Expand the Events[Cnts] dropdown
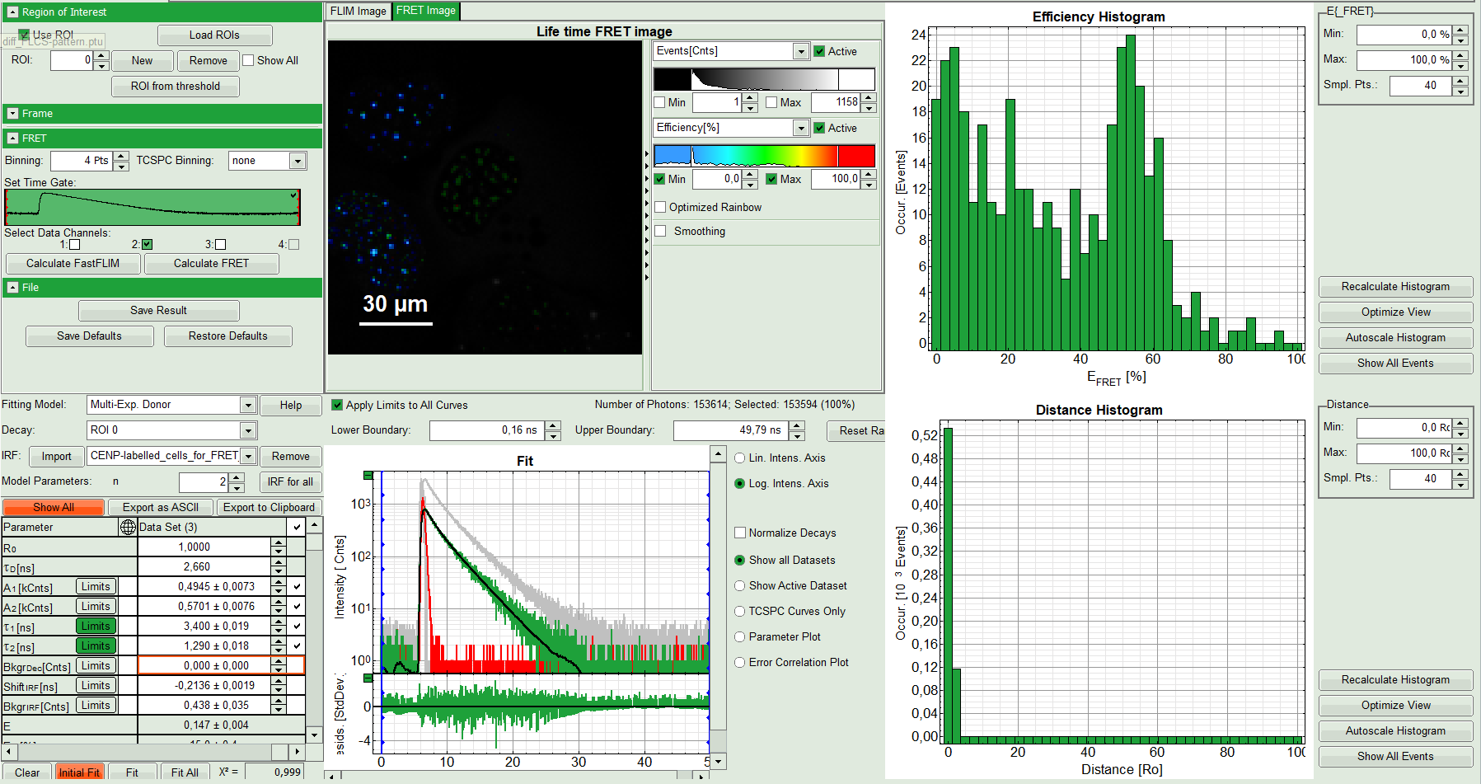1481x784 pixels. 800,51
